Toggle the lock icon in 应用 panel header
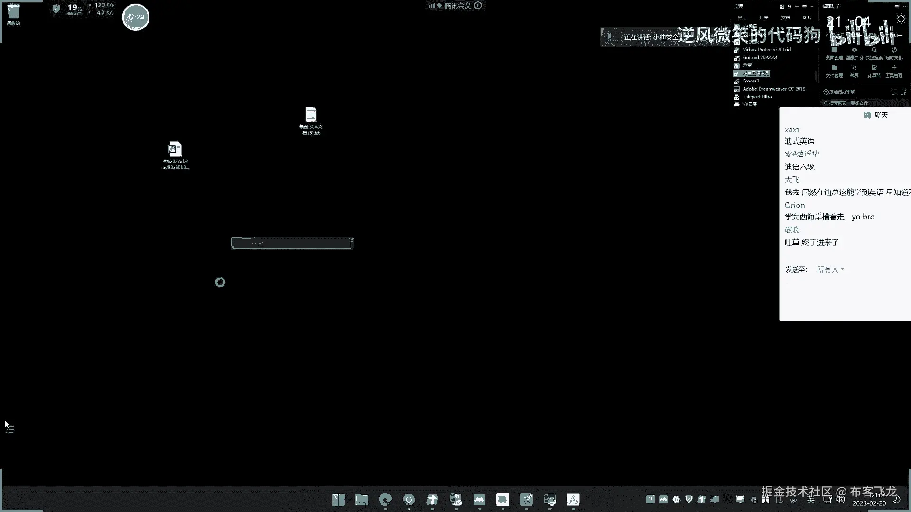Viewport: 911px width, 512px height. pyautogui.click(x=790, y=7)
